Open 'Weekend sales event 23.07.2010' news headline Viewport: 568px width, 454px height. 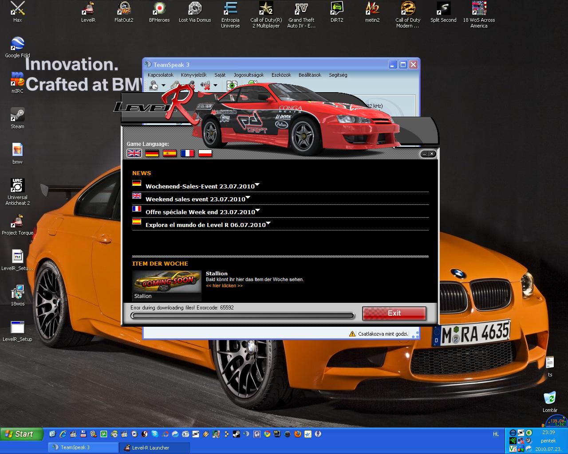[195, 199]
